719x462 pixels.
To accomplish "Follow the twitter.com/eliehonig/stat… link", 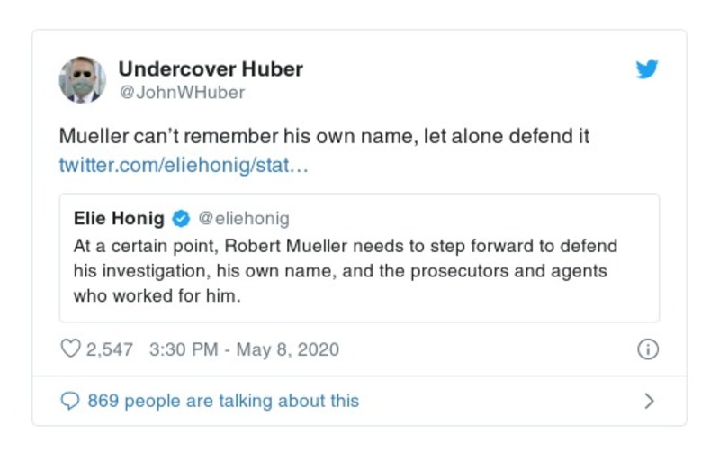I will pos(184,166).
